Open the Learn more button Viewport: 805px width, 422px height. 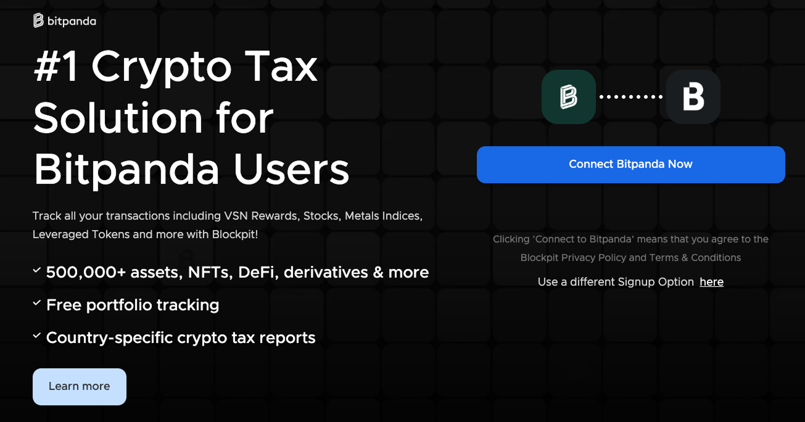pyautogui.click(x=80, y=386)
